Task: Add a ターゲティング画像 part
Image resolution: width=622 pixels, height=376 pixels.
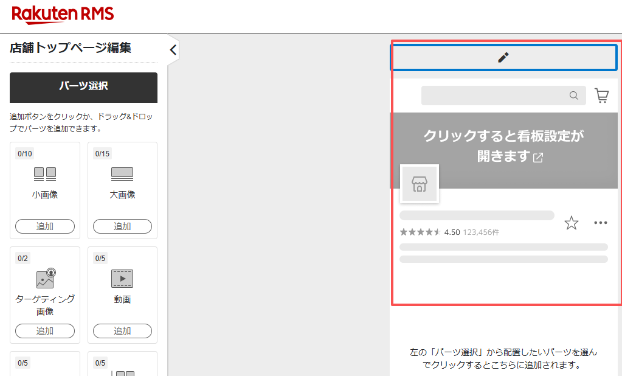Action: (x=45, y=331)
